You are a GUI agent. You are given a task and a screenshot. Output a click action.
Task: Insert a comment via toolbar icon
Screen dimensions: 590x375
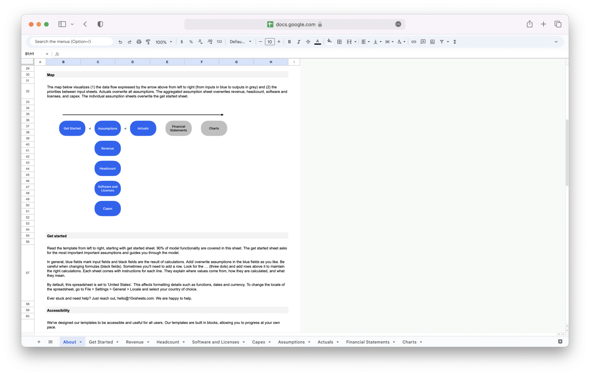(x=423, y=41)
